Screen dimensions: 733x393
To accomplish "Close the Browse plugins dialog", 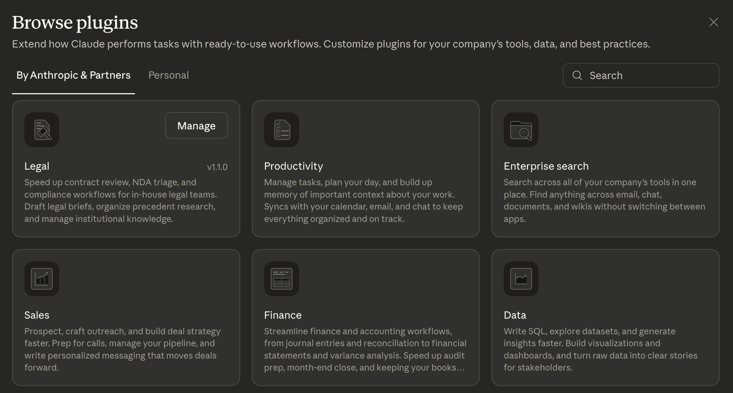I will click(713, 22).
